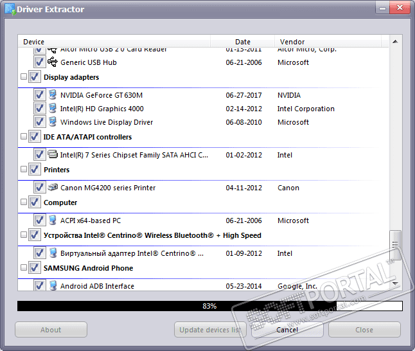Click the Close button at bottom

pos(364,330)
